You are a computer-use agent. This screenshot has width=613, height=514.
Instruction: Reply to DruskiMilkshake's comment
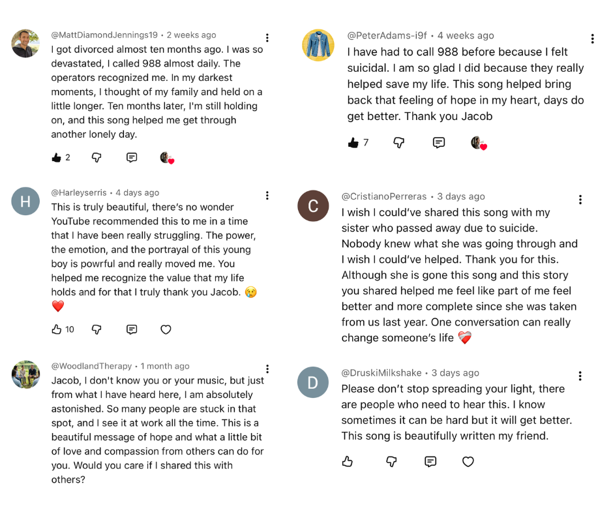tap(430, 461)
